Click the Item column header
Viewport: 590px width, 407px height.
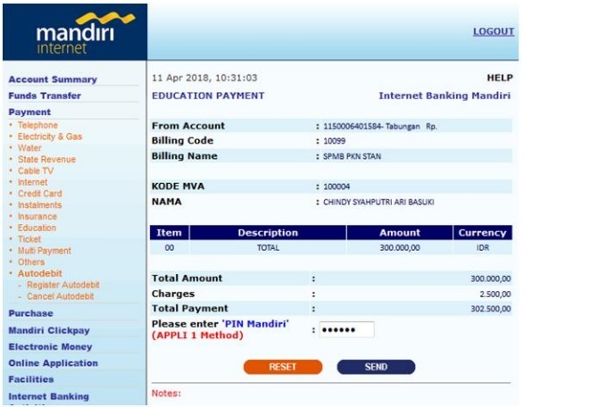(170, 233)
